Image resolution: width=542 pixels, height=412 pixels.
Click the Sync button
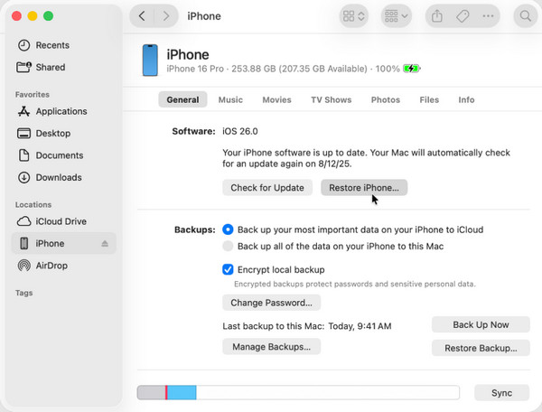pos(502,393)
